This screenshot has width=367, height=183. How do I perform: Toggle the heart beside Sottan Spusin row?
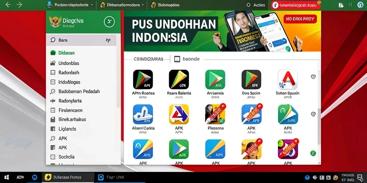tap(313, 76)
